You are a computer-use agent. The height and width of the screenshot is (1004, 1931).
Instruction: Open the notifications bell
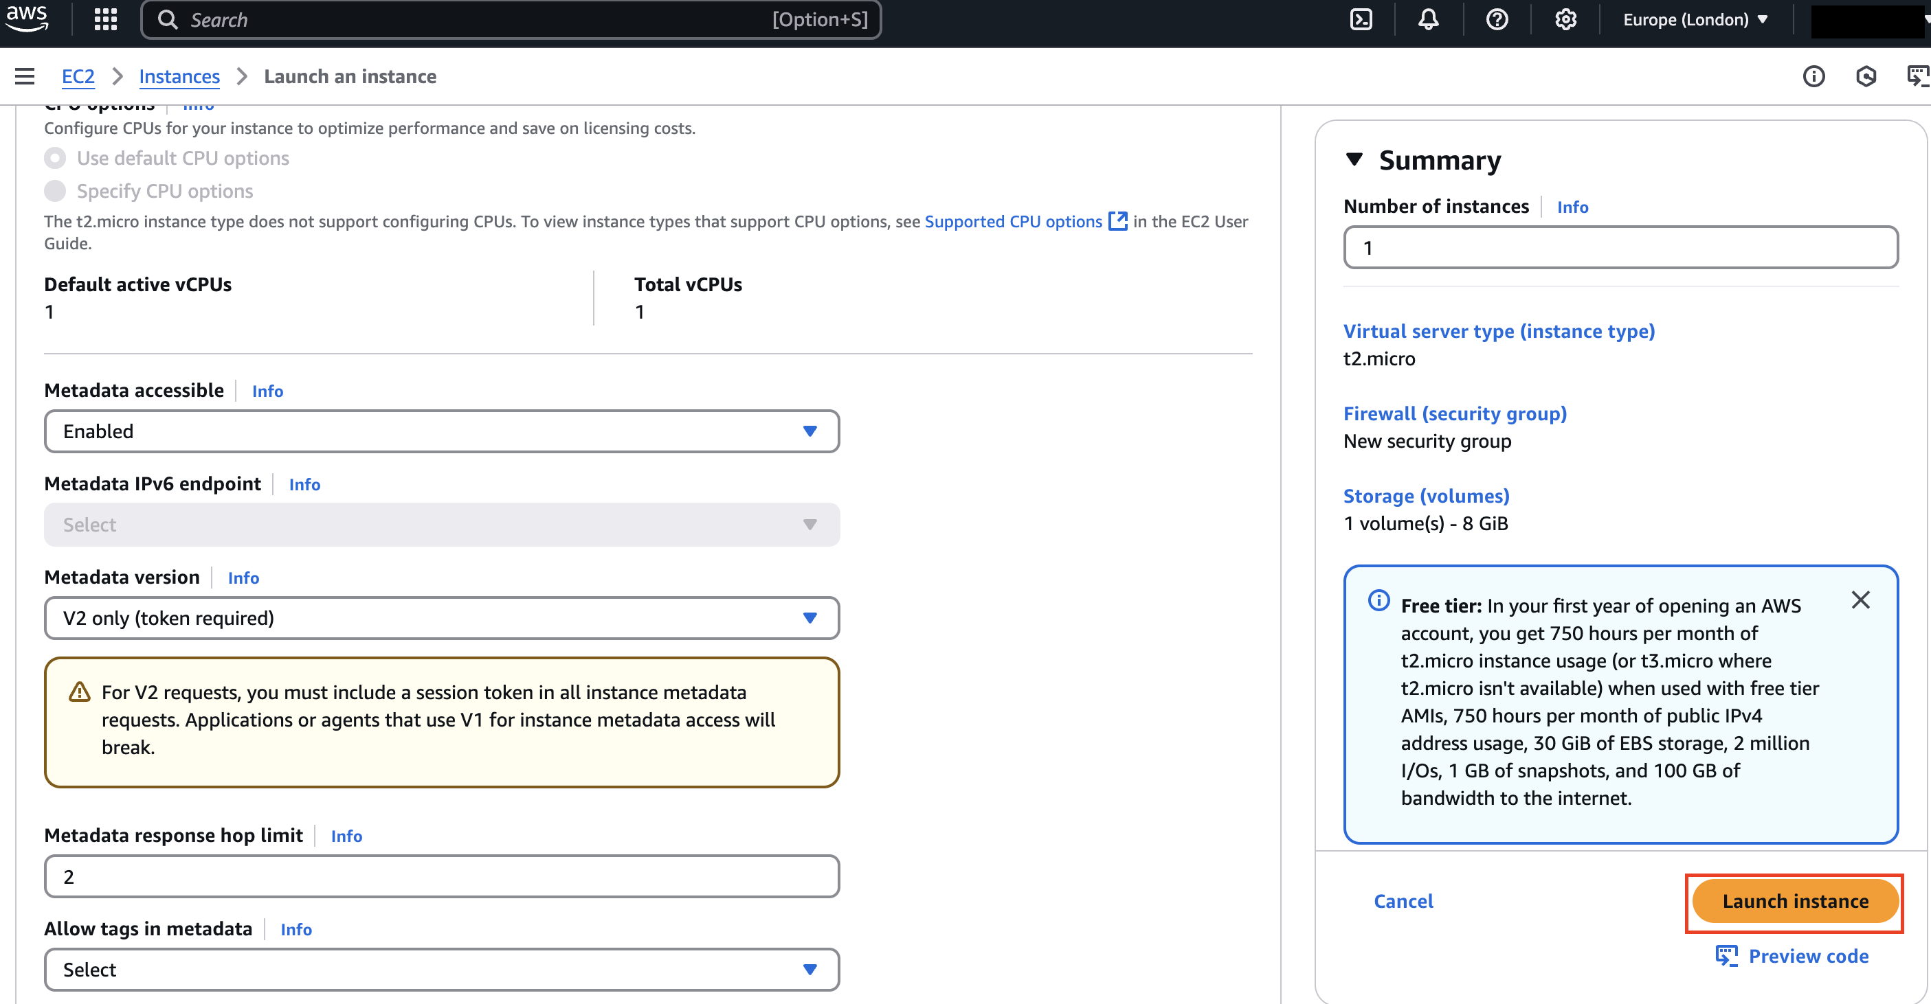pyautogui.click(x=1428, y=19)
